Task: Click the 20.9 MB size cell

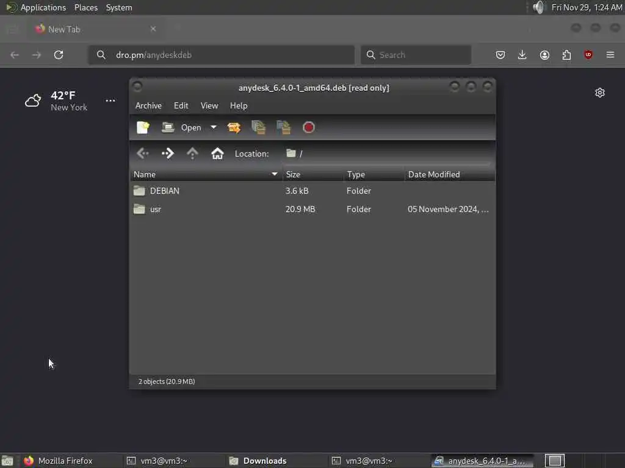Action: pos(300,210)
